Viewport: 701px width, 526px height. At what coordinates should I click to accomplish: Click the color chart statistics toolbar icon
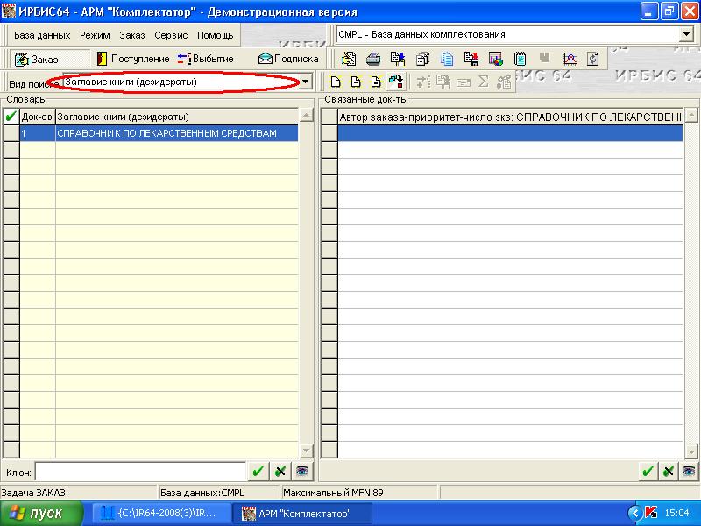pyautogui.click(x=496, y=59)
